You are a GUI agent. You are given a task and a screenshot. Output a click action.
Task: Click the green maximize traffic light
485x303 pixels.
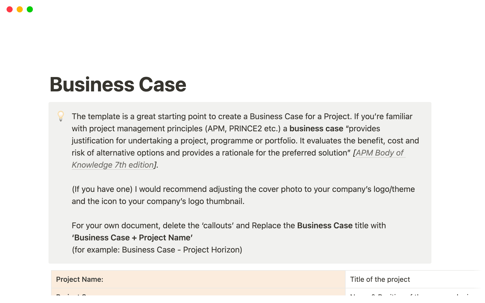pos(30,9)
